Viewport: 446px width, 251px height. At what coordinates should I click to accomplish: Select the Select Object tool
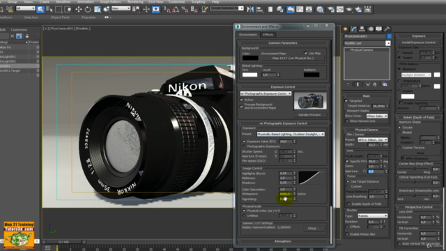pyautogui.click(x=40, y=9)
